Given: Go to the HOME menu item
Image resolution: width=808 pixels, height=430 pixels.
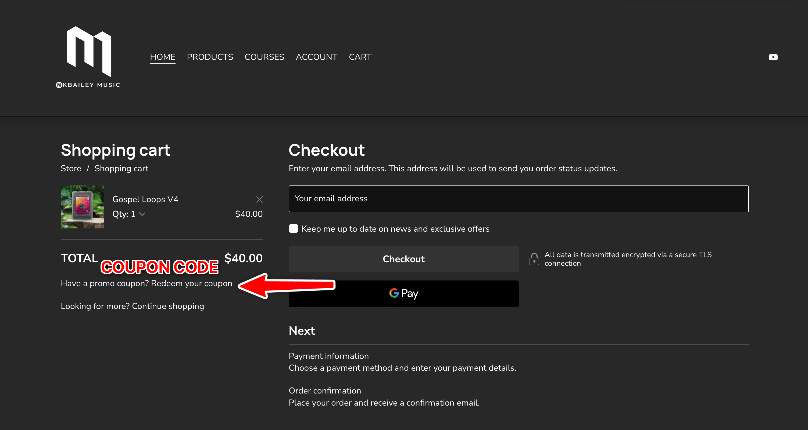Looking at the screenshot, I should (x=162, y=57).
